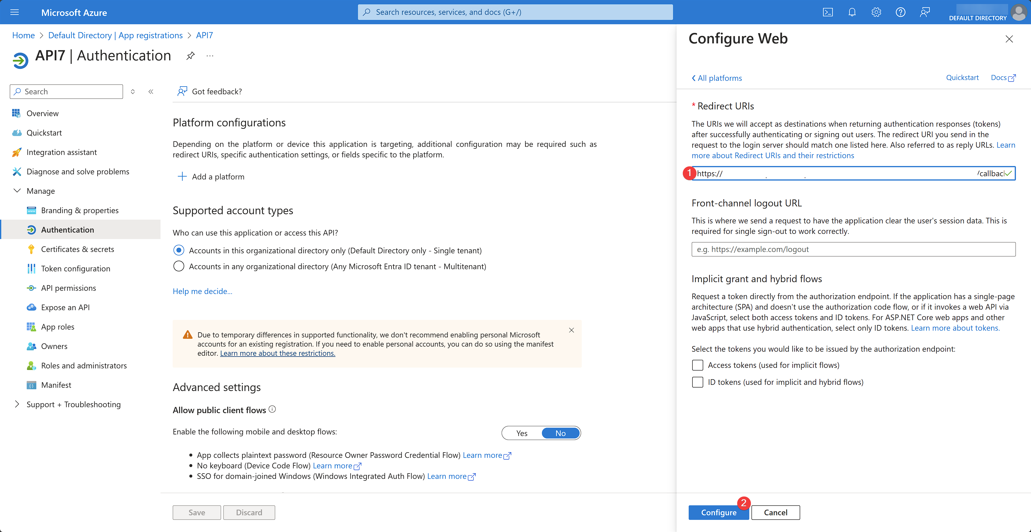Open Learn more for Device Code Flow
The height and width of the screenshot is (532, 1031).
(337, 466)
